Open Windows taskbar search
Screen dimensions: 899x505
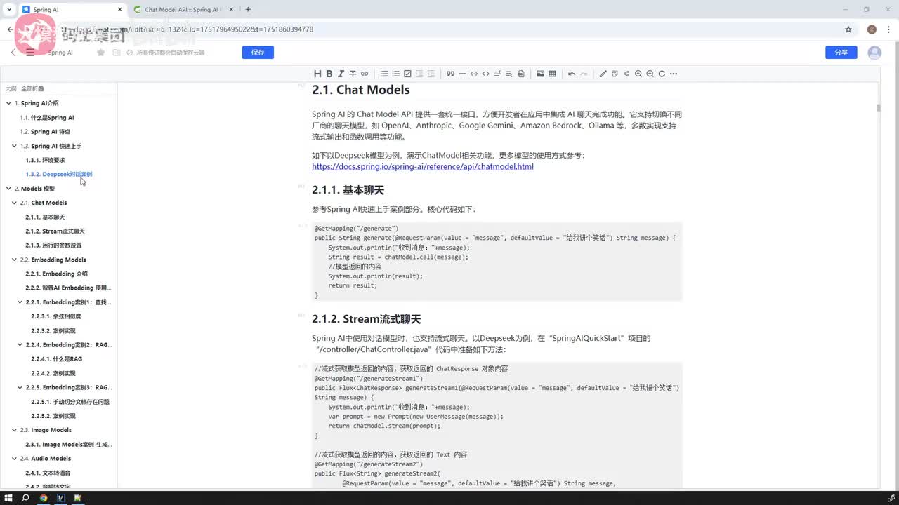pos(25,498)
